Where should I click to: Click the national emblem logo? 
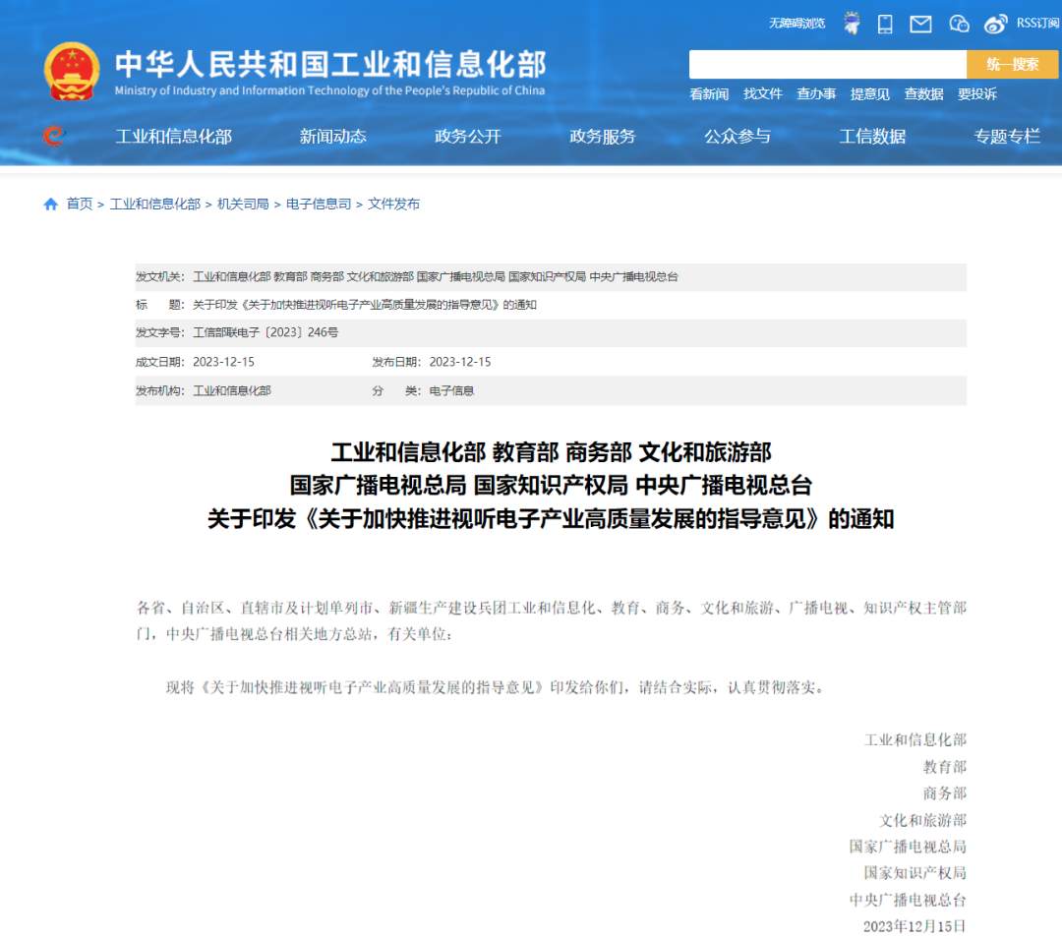click(72, 71)
